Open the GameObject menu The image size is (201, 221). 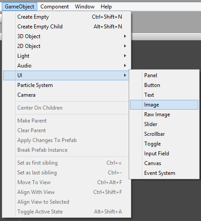20,7
